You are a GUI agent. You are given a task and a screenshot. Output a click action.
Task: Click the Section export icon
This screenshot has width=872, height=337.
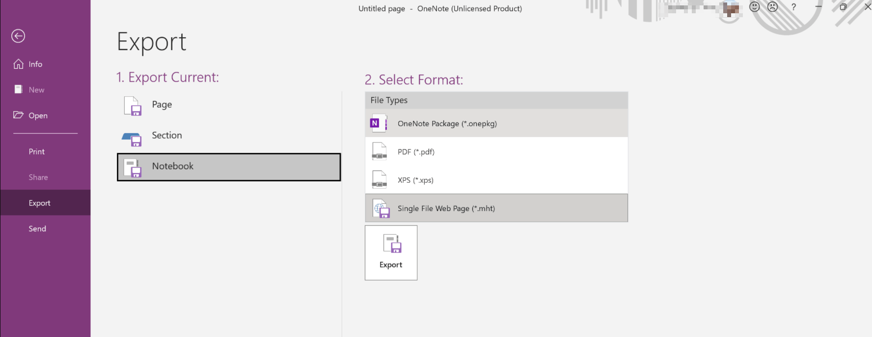[132, 139]
